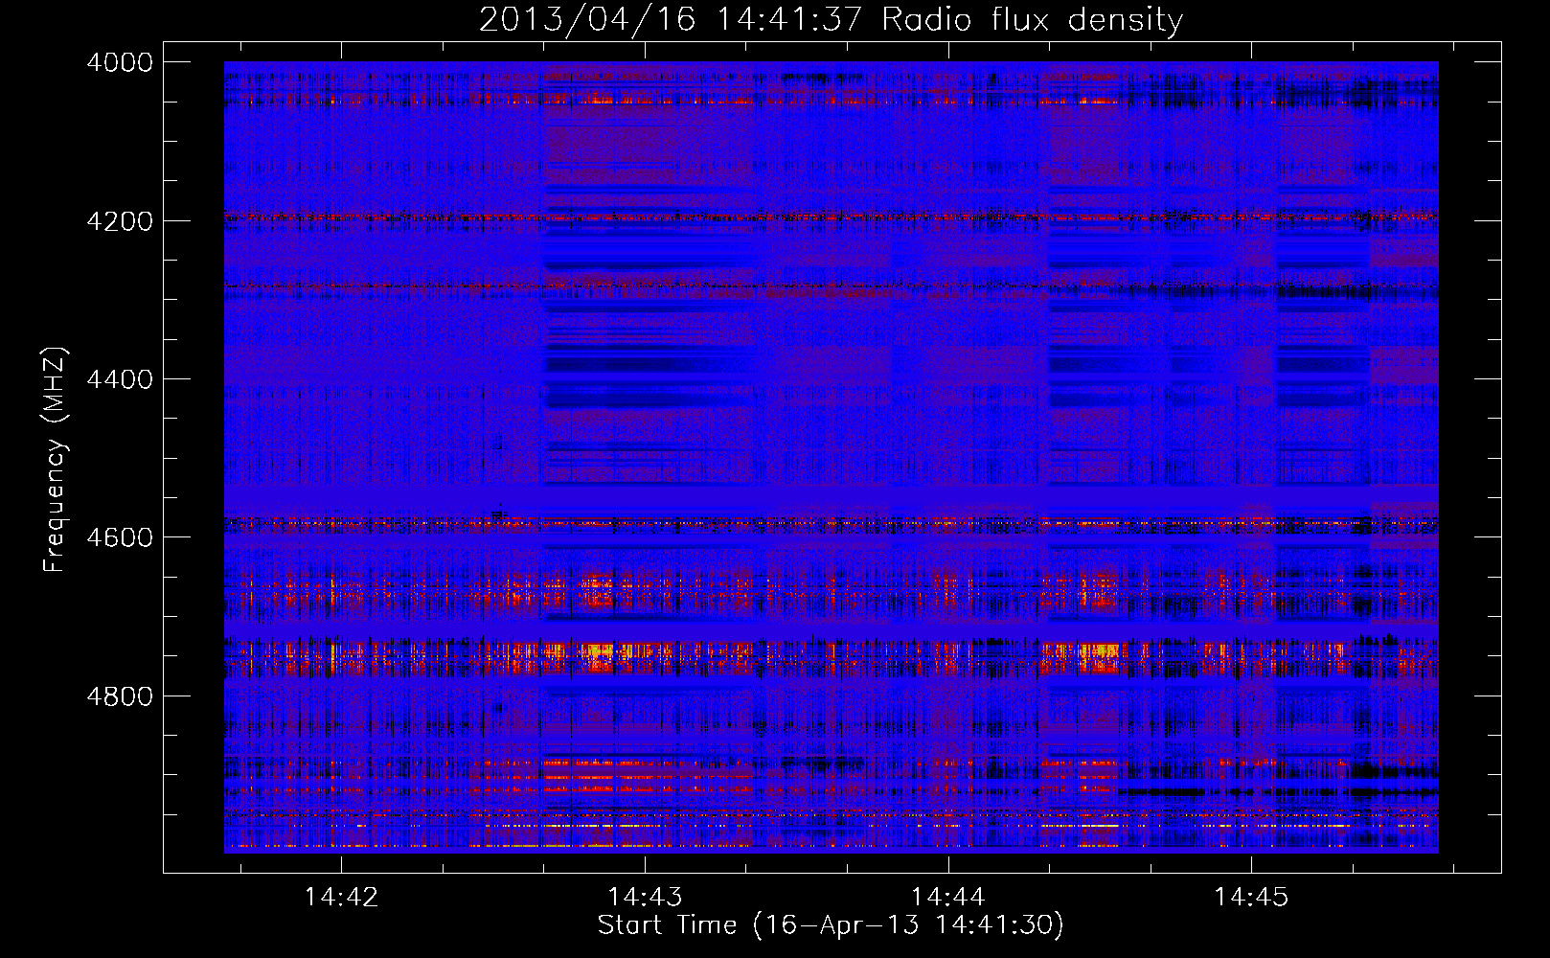The height and width of the screenshot is (958, 1550).
Task: Select the 4000 frequency tick label
Action: [120, 62]
